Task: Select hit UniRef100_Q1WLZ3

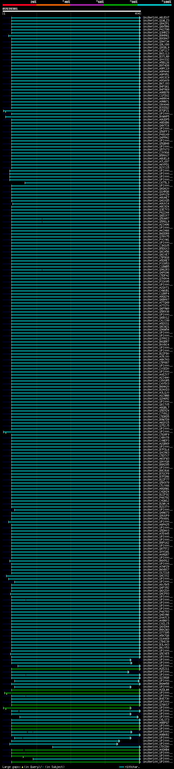Action: point(156,21)
